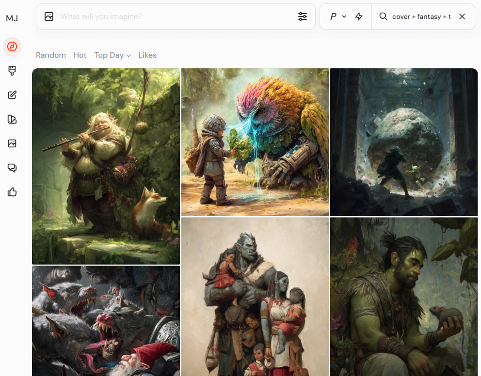The width and height of the screenshot is (481, 376).
Task: Click the Explore compass icon in sidebar
Action: 12,47
